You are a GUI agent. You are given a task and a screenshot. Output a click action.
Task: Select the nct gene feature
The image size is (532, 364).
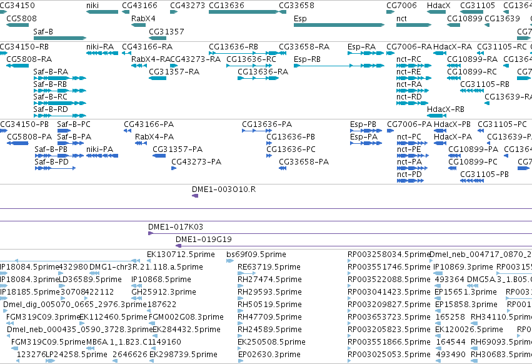click(414, 25)
